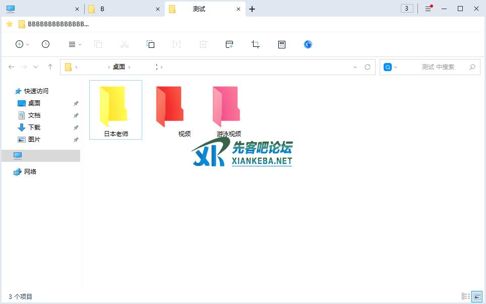Click the blue circular extension icon
This screenshot has height=304, width=486.
[x=308, y=44]
